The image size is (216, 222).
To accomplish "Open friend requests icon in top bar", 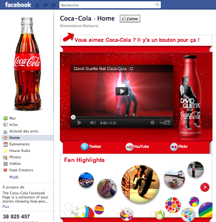I will [x=37, y=5].
